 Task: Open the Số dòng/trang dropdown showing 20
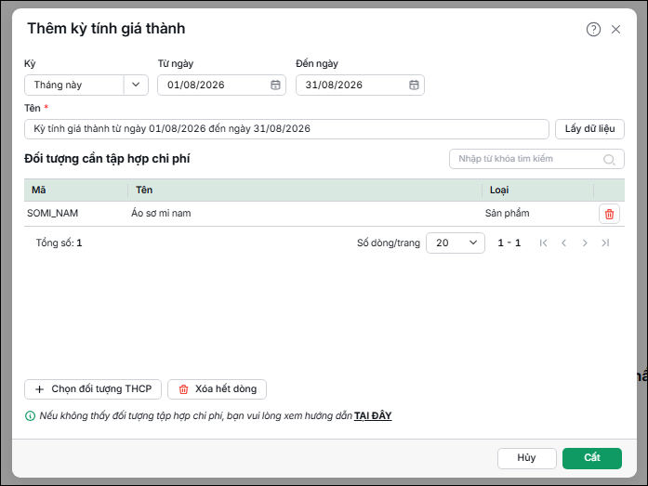(456, 243)
